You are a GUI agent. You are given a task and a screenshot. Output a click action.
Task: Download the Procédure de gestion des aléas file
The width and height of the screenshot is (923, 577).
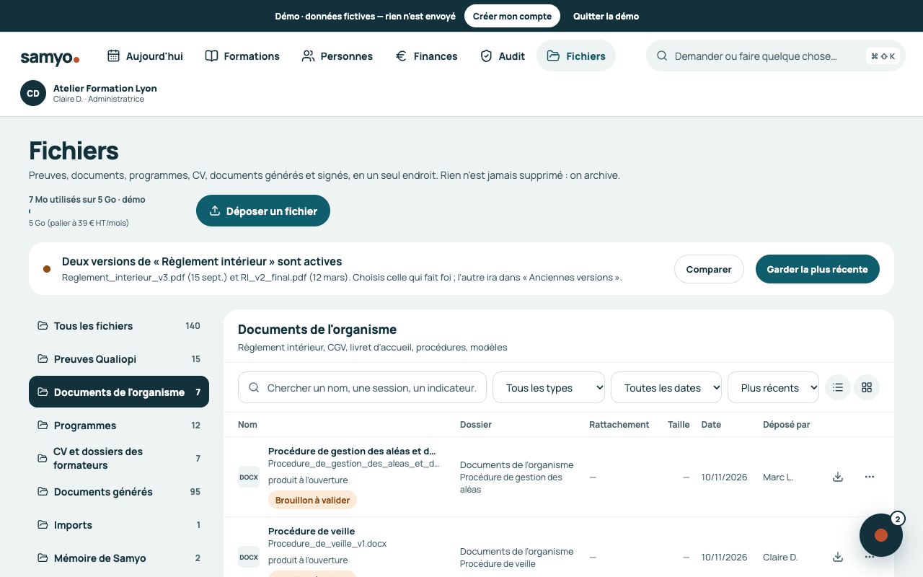click(x=838, y=477)
